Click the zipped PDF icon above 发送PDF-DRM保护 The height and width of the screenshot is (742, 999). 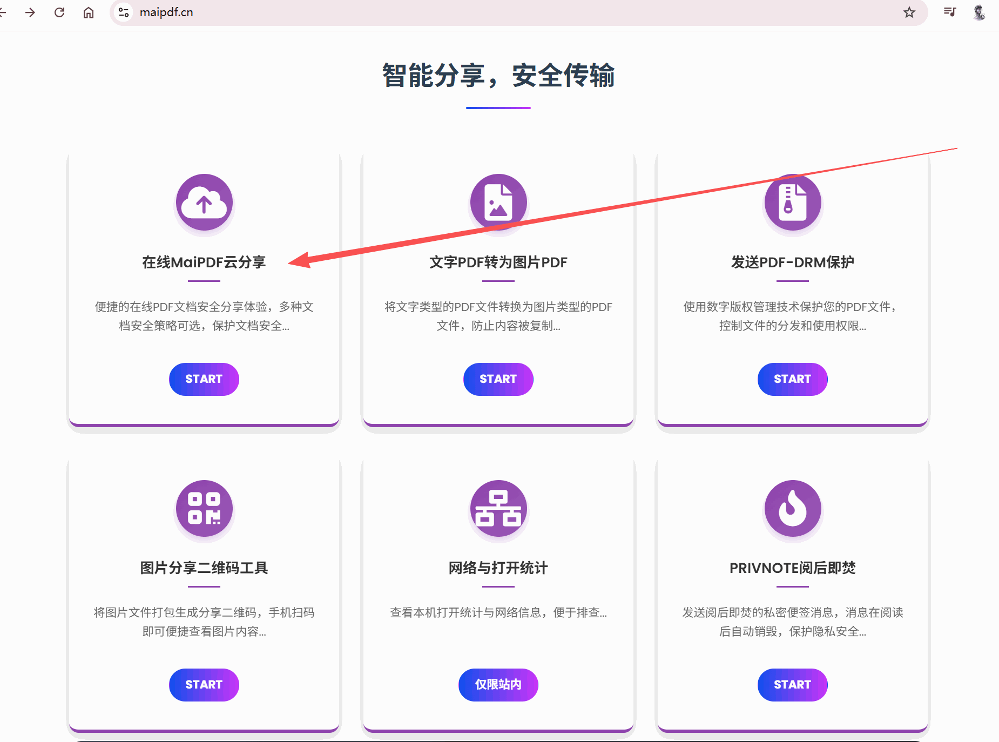792,203
